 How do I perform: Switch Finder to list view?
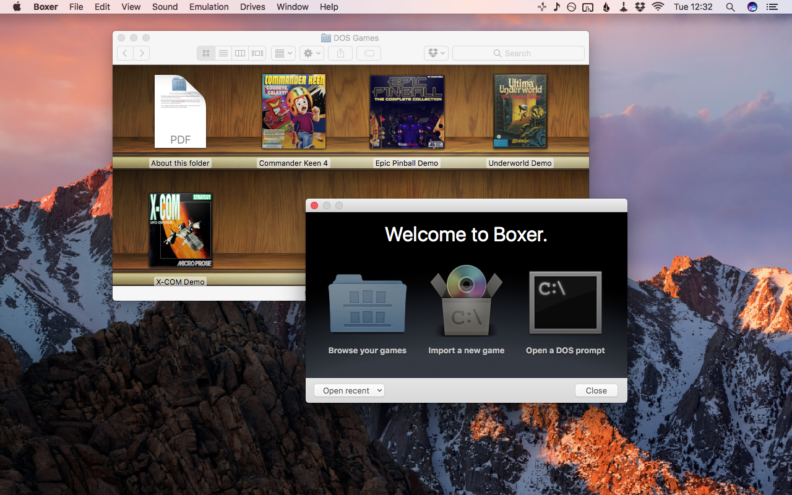[x=223, y=53]
